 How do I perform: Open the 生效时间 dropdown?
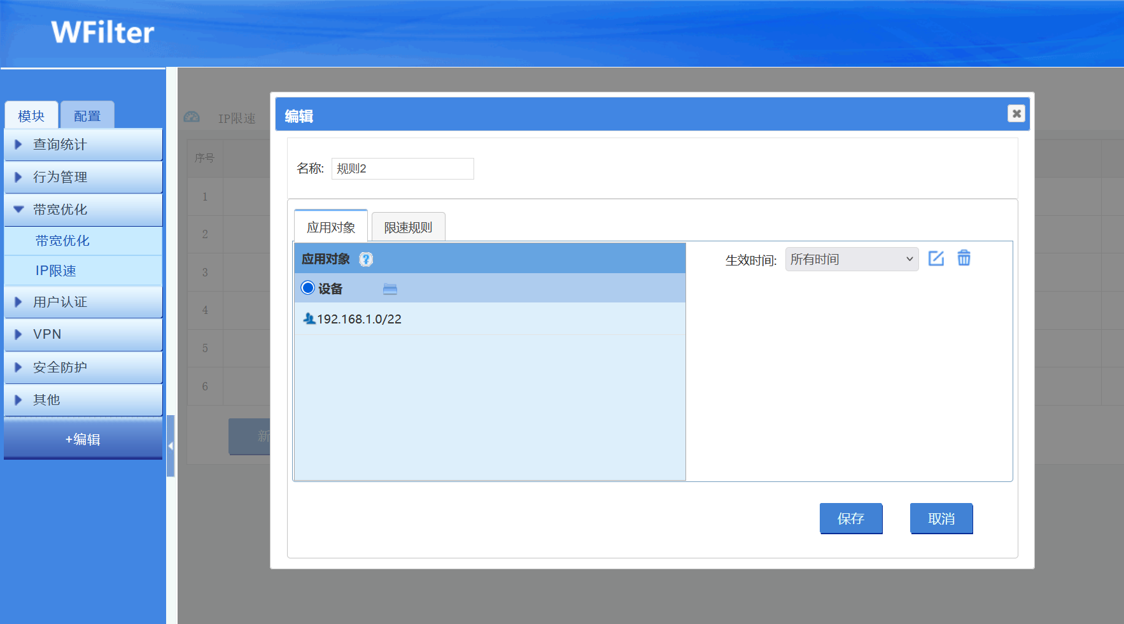[852, 259]
